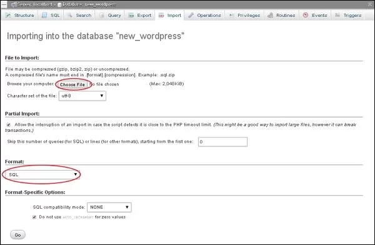Click the Operations wrench icon

191,15
